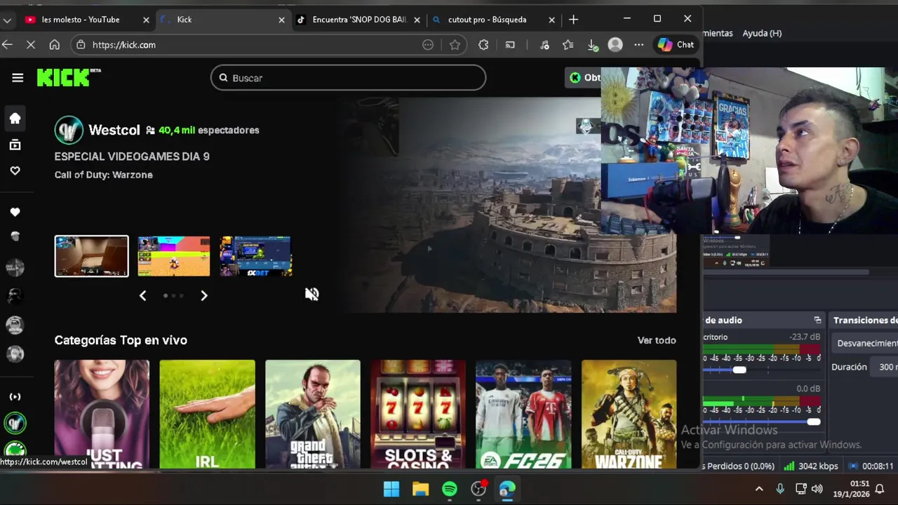The image size is (898, 505).
Task: Click the 3042 kbps status in OBS
Action: pyautogui.click(x=811, y=466)
